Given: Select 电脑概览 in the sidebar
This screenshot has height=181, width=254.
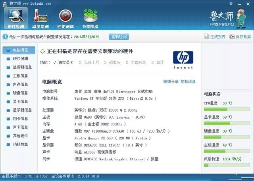Looking at the screenshot, I should tap(19, 50).
